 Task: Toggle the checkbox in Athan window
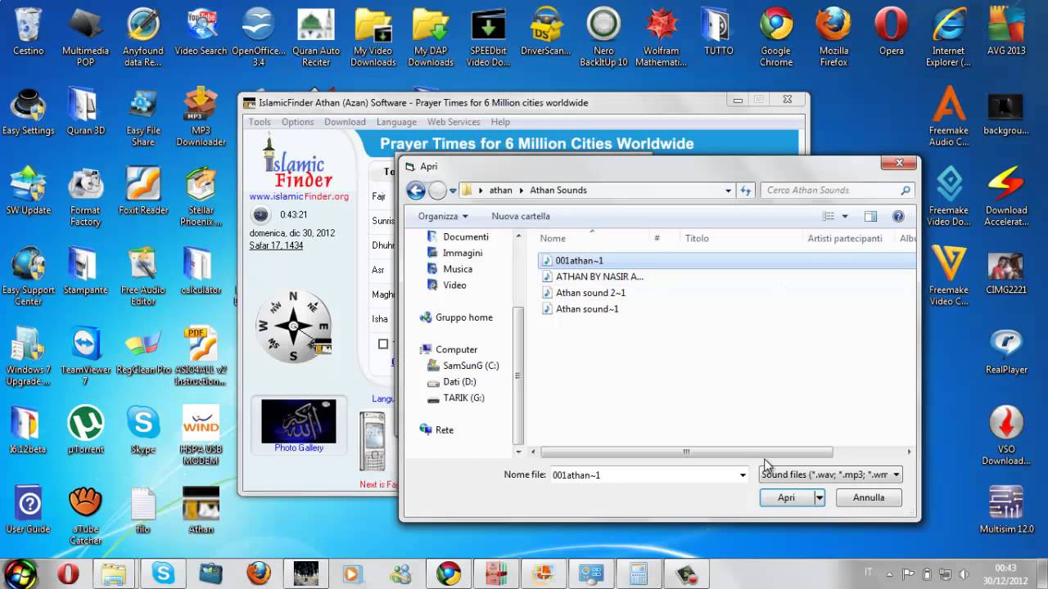(382, 344)
